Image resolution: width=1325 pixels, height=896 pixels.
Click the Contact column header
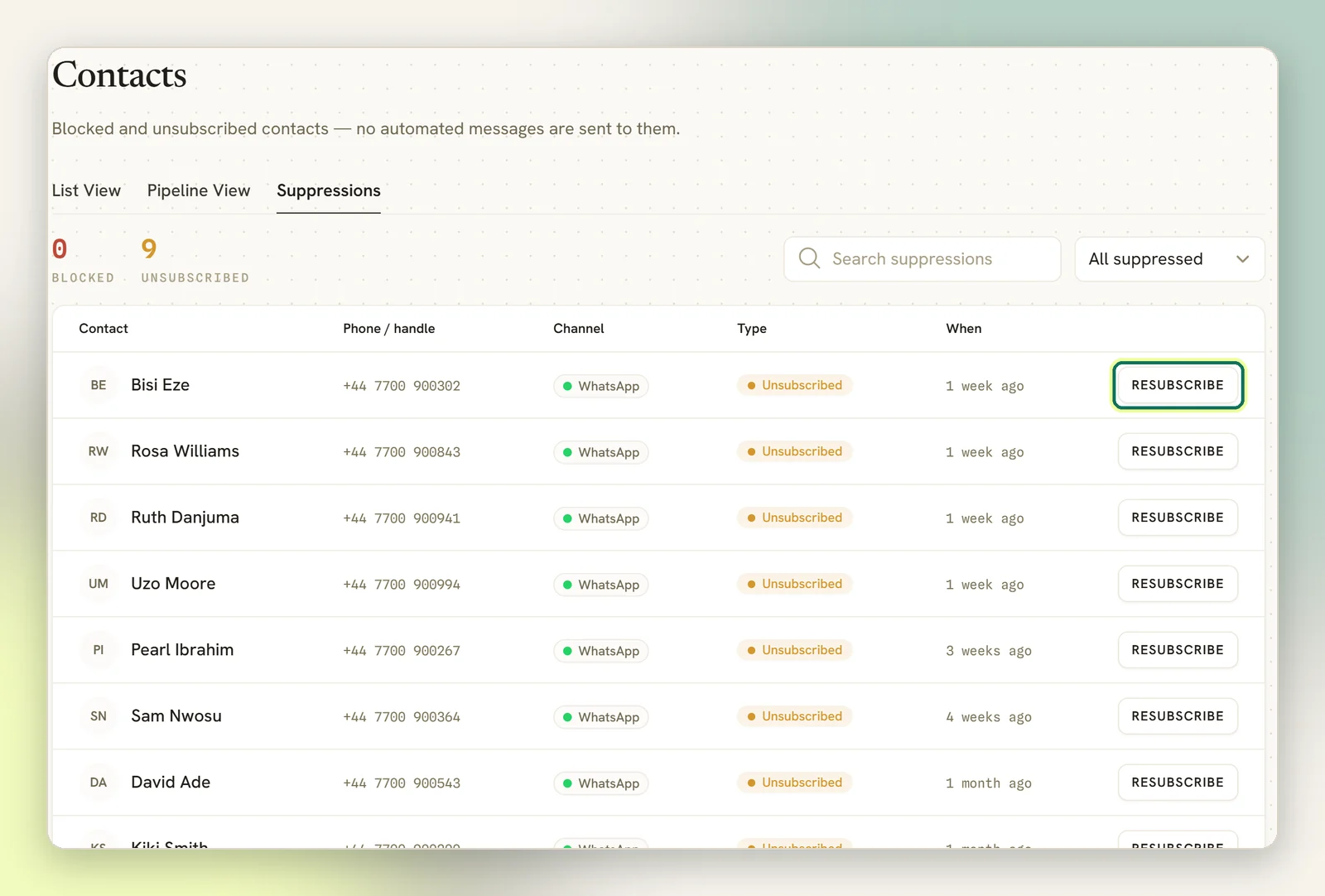point(104,329)
